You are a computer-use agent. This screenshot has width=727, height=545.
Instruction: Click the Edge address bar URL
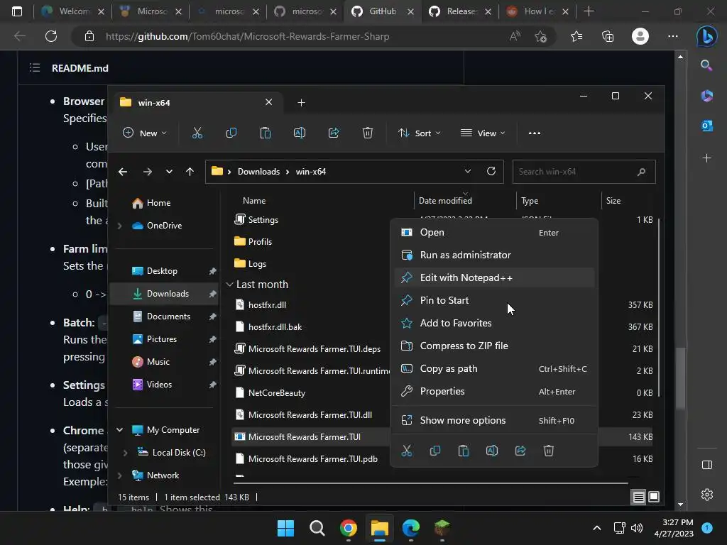pos(247,36)
